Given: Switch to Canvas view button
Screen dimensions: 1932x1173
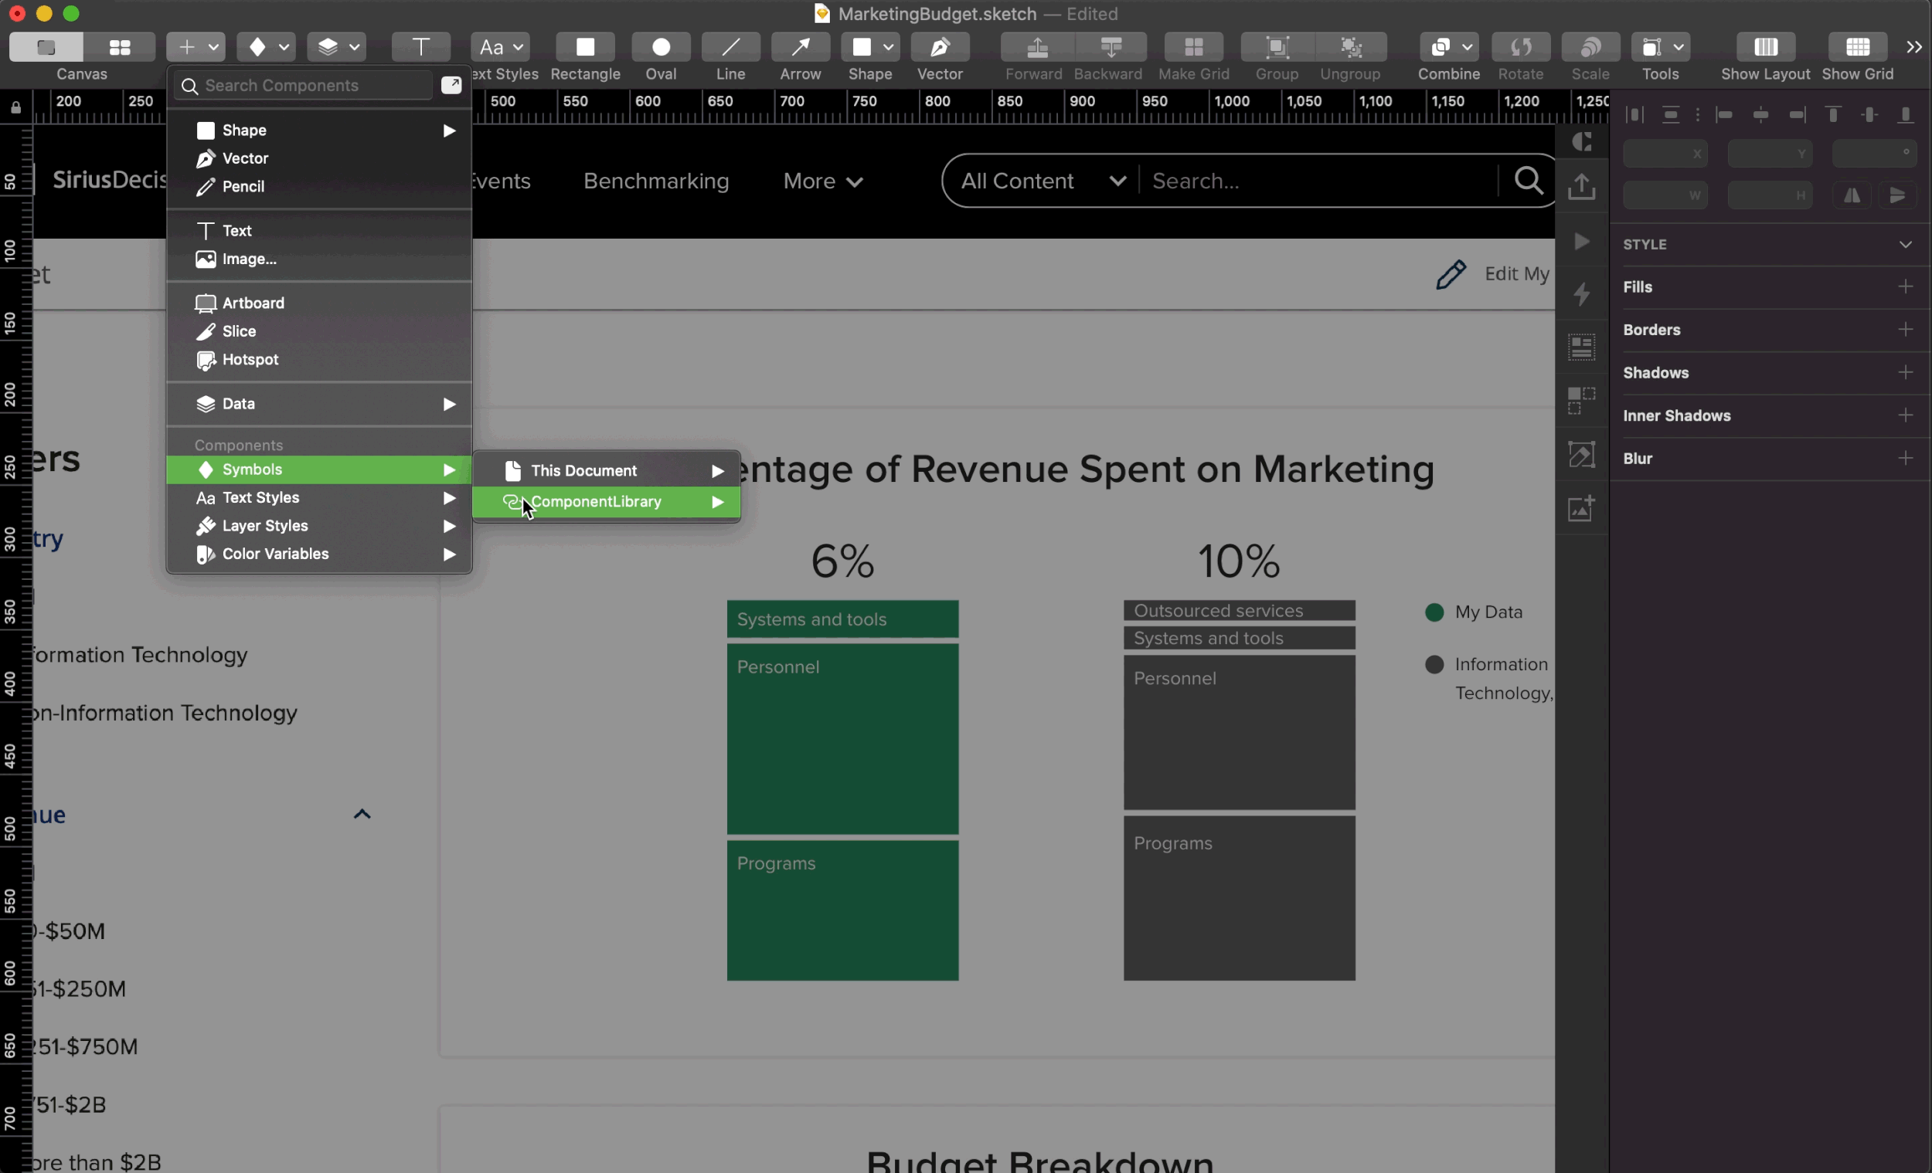Looking at the screenshot, I should click(46, 47).
